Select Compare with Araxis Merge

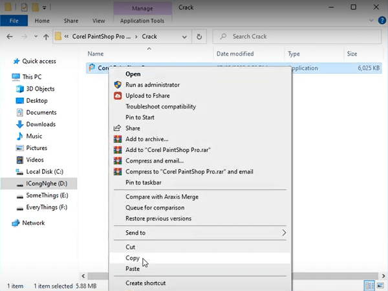(162, 197)
